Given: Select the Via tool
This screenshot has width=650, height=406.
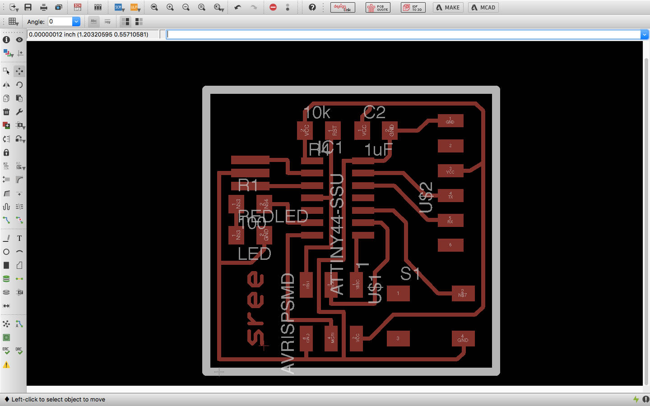Looking at the screenshot, I should pyautogui.click(x=6, y=279).
